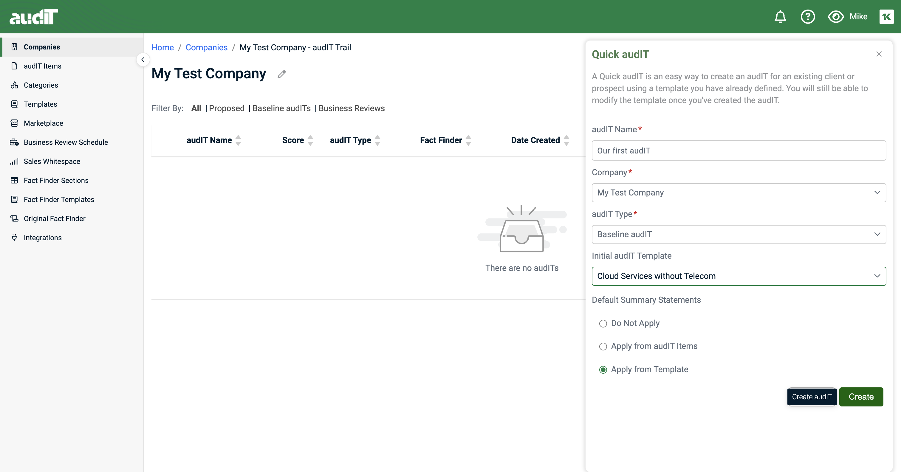Image resolution: width=901 pixels, height=472 pixels.
Task: Filter by Baseline audITs
Action: pos(281,108)
